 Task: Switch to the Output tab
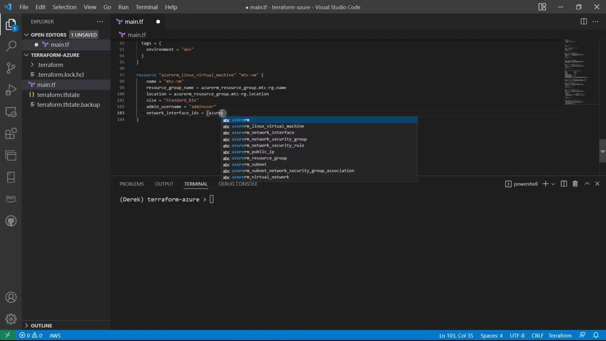[164, 184]
